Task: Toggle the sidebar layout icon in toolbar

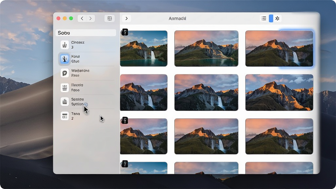Action: click(110, 18)
